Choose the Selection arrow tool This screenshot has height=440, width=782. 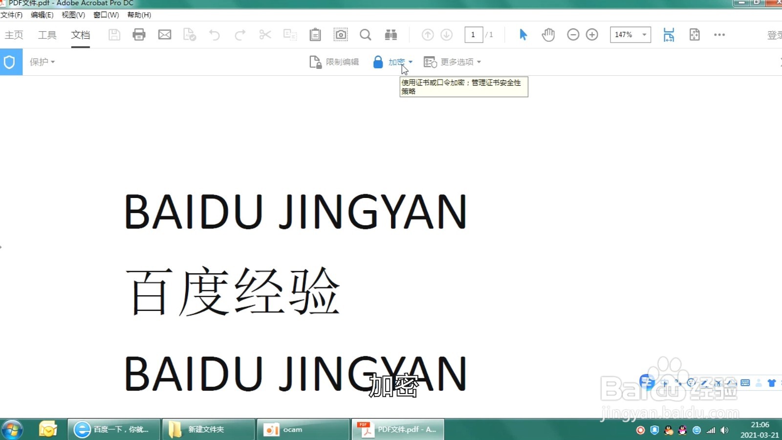pos(523,35)
